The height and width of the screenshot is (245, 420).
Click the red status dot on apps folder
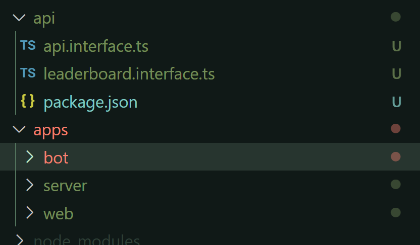click(396, 129)
